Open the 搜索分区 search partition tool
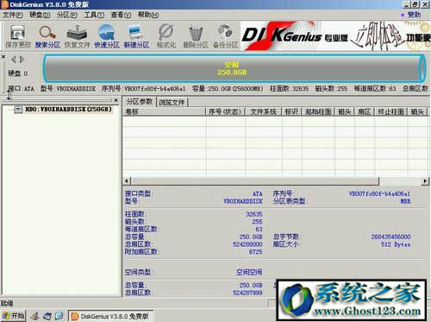431x322 pixels. (x=47, y=36)
